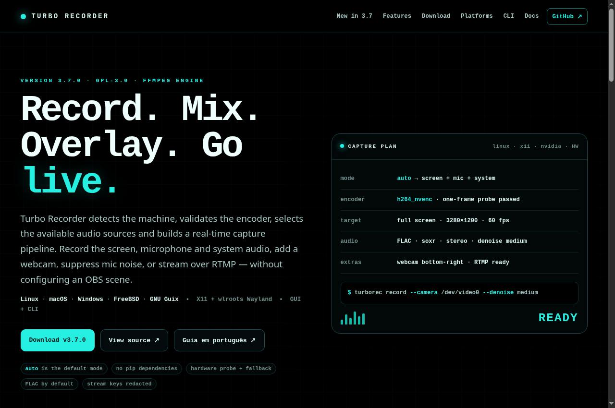Click the 'auto' mode value
Viewport: 615px width, 408px height.
click(404, 179)
